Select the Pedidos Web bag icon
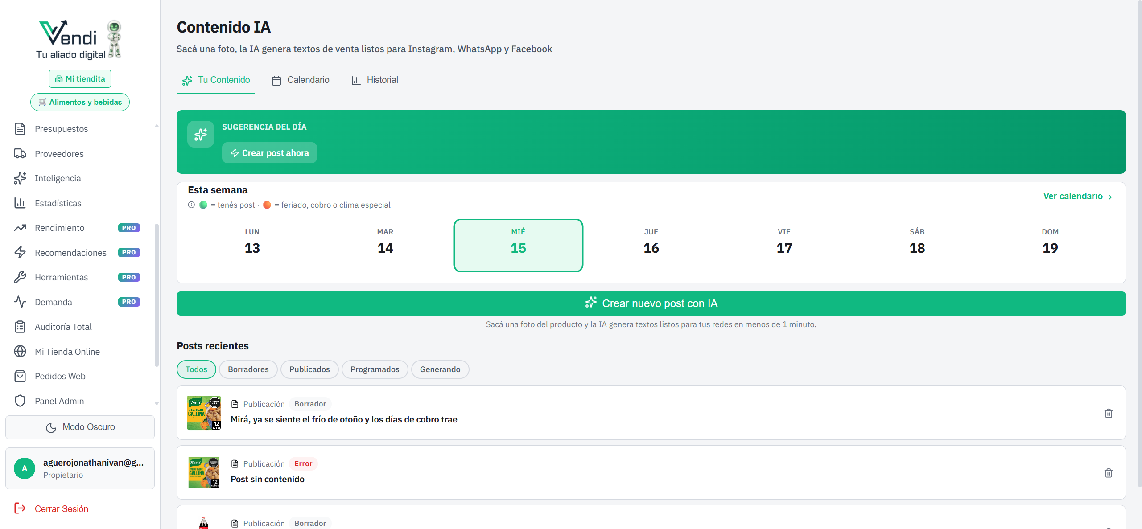This screenshot has width=1142, height=529. tap(20, 376)
